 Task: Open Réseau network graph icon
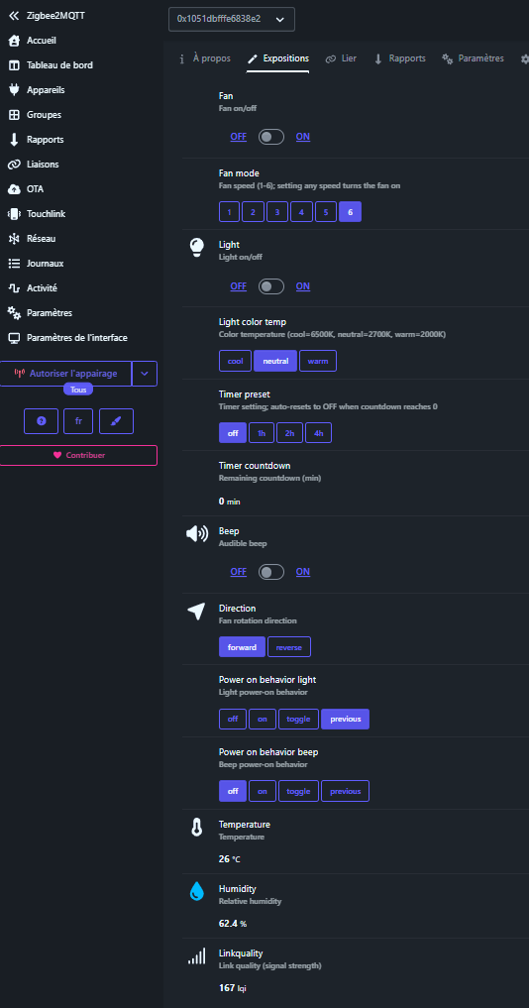click(x=14, y=239)
